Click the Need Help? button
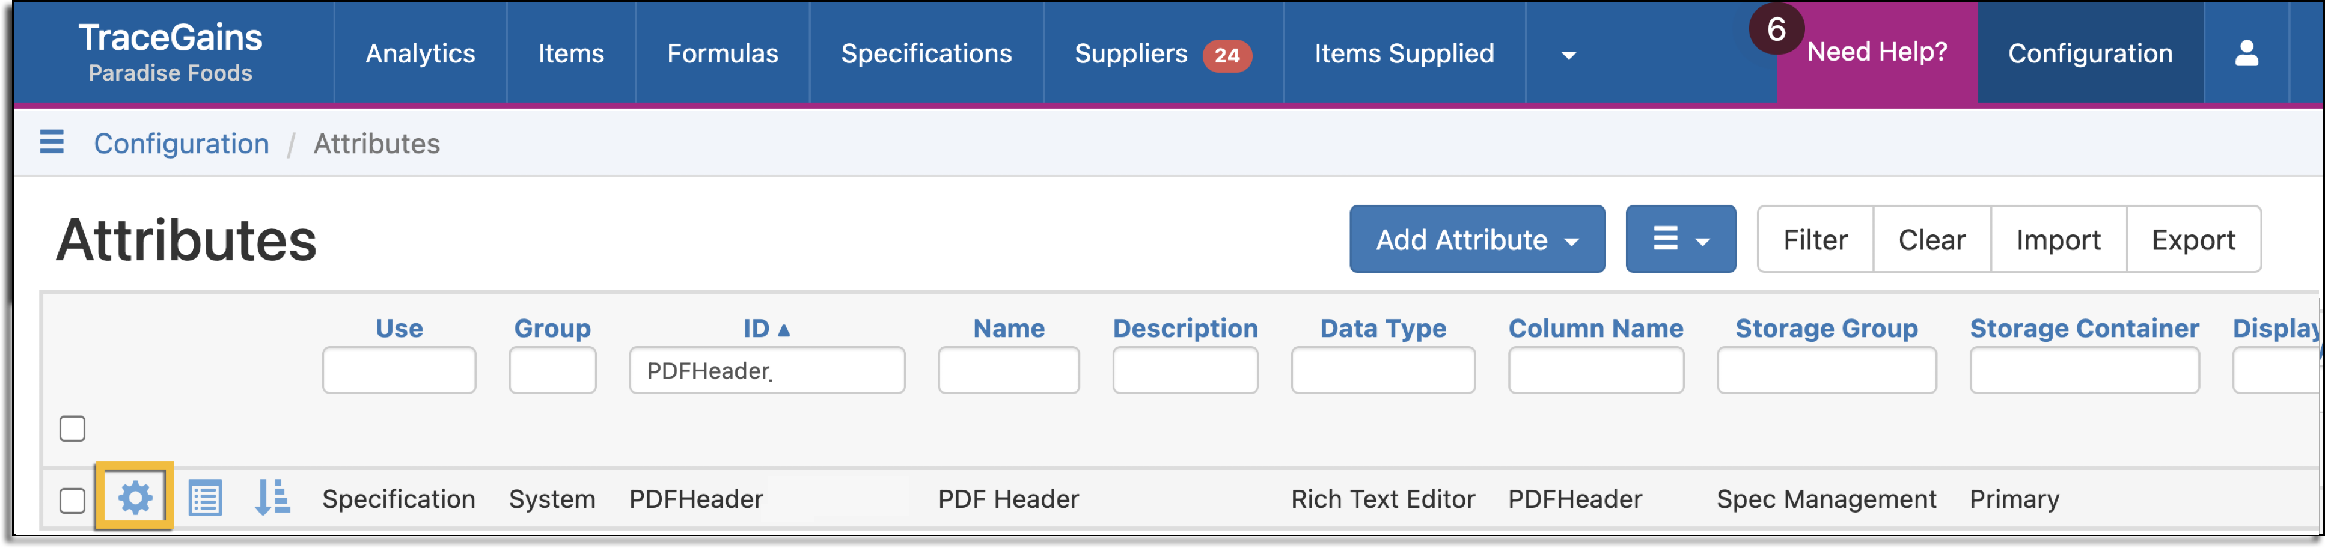This screenshot has width=2325, height=548. pos(1877,52)
